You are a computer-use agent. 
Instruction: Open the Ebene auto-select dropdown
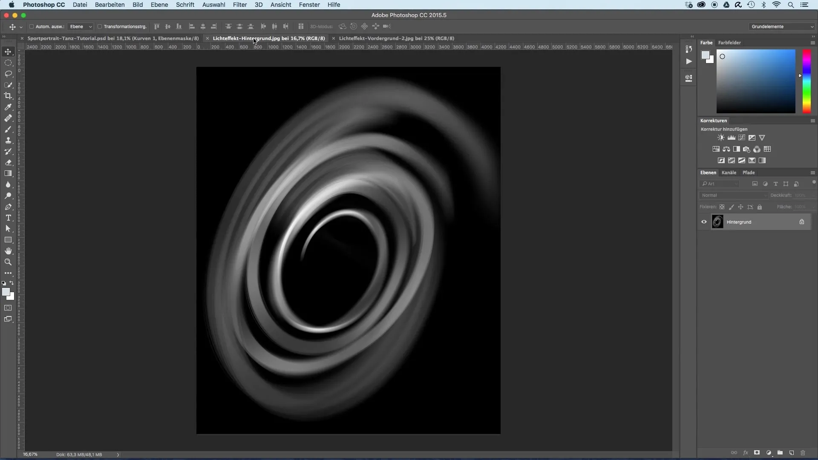click(x=81, y=26)
